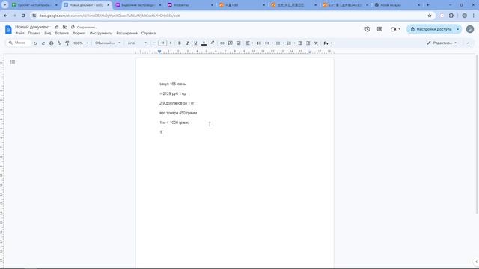
Task: Open the text color picker
Action: 204,43
